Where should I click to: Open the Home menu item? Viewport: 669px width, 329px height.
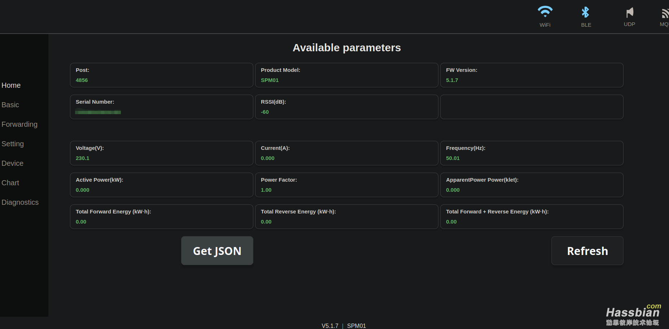[11, 85]
